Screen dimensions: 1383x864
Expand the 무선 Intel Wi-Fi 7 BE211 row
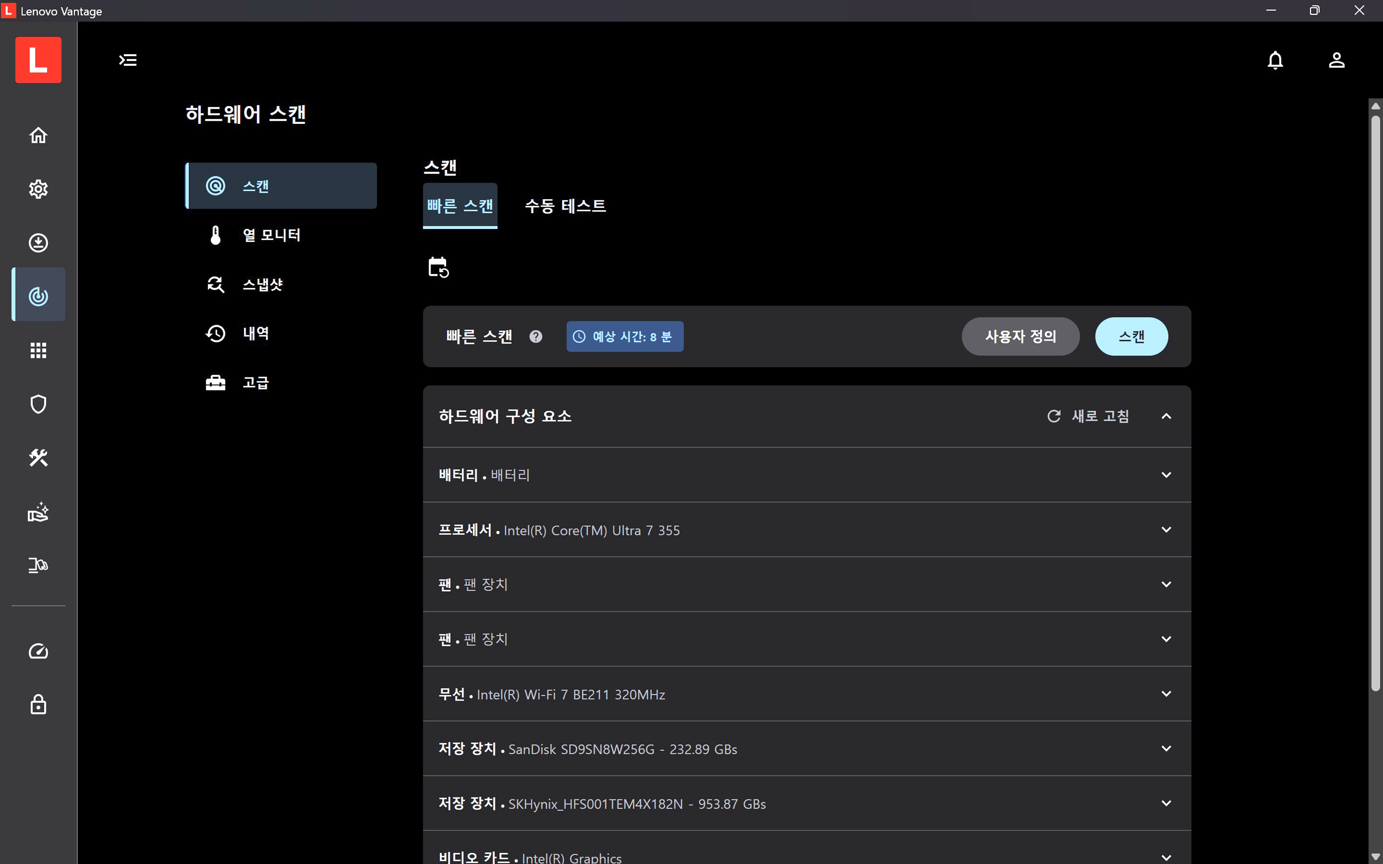click(x=807, y=694)
